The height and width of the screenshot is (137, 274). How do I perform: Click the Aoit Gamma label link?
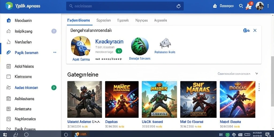(81, 59)
